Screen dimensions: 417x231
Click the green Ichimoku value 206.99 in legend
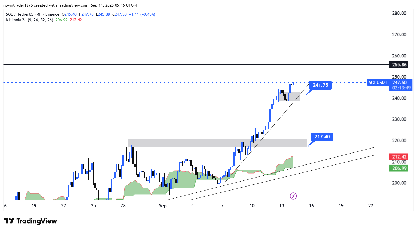pos(61,20)
